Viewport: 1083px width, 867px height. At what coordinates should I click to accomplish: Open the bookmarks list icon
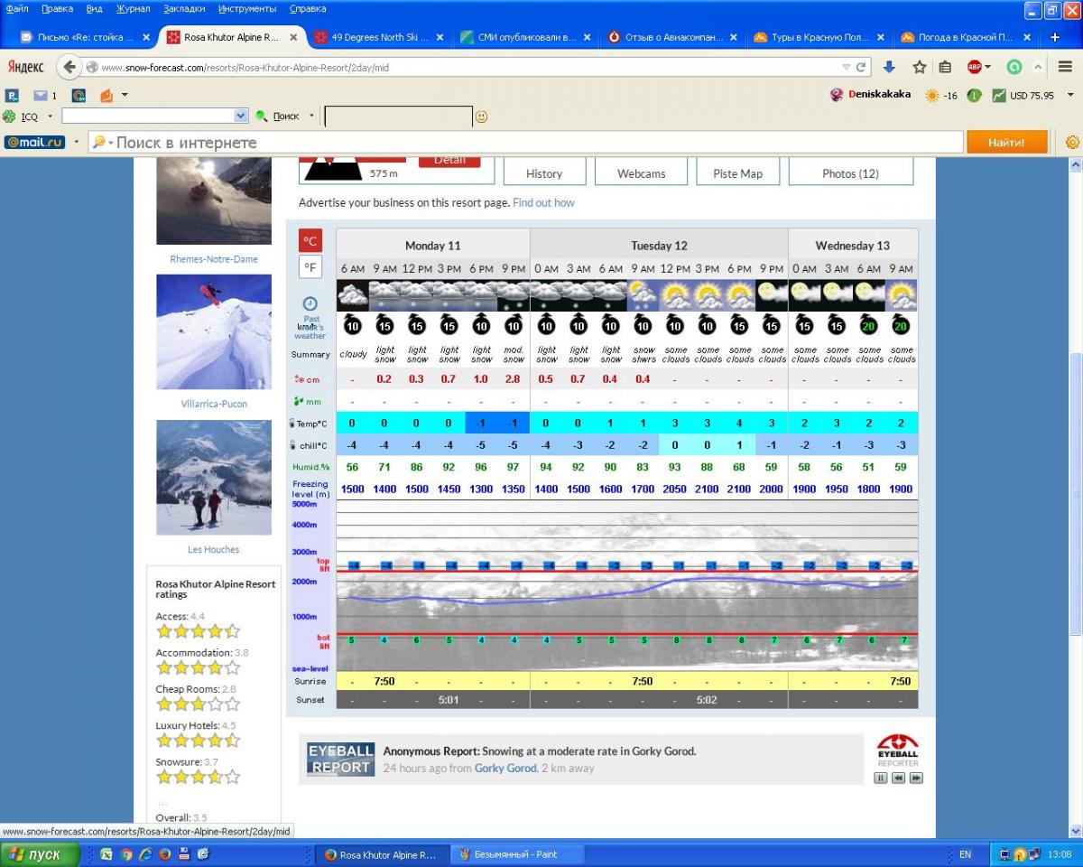pos(945,67)
